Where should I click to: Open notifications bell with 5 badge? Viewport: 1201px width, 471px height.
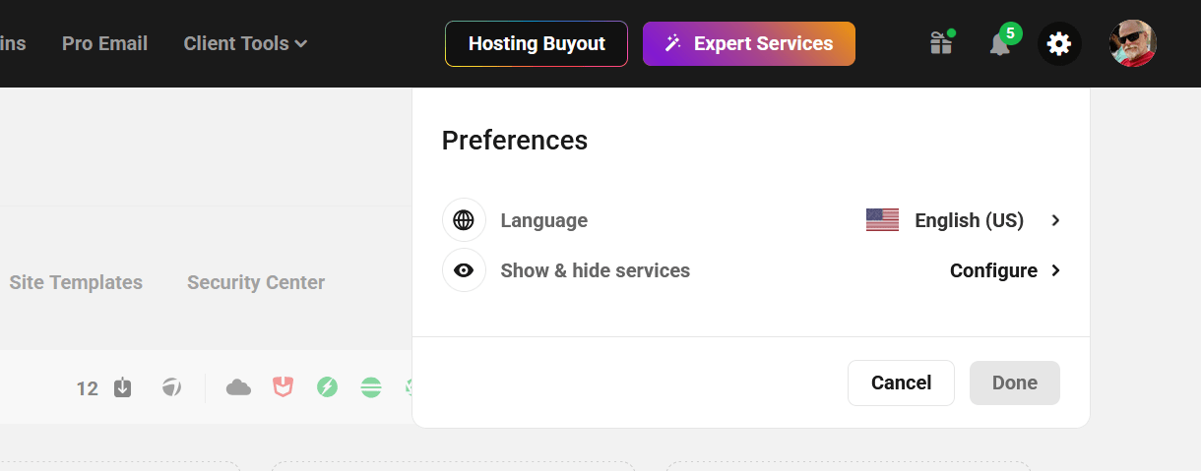[999, 44]
